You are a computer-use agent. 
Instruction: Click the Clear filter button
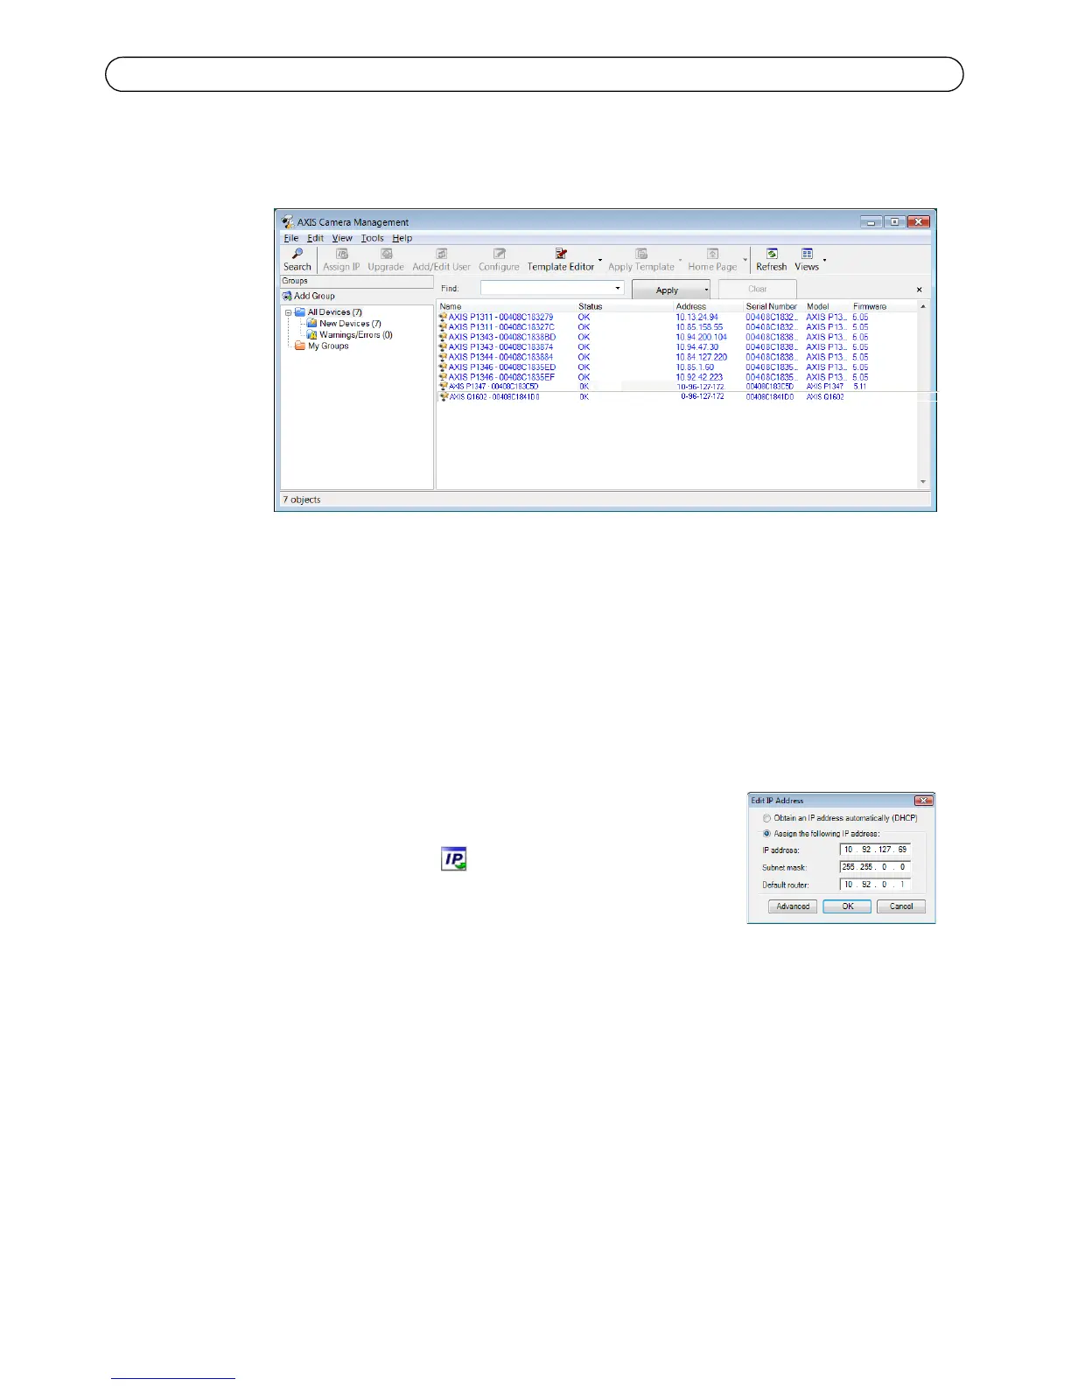click(758, 289)
